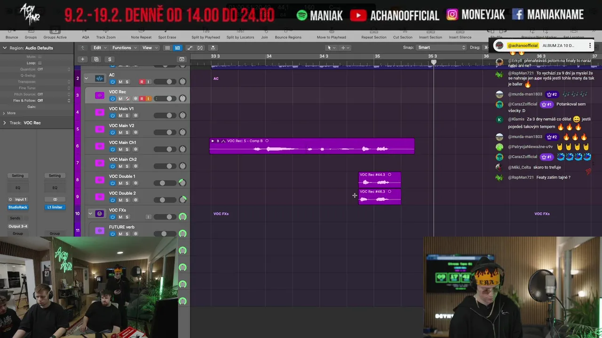
Task: Select the VOC Rec #44.3 region
Action: tap(380, 179)
